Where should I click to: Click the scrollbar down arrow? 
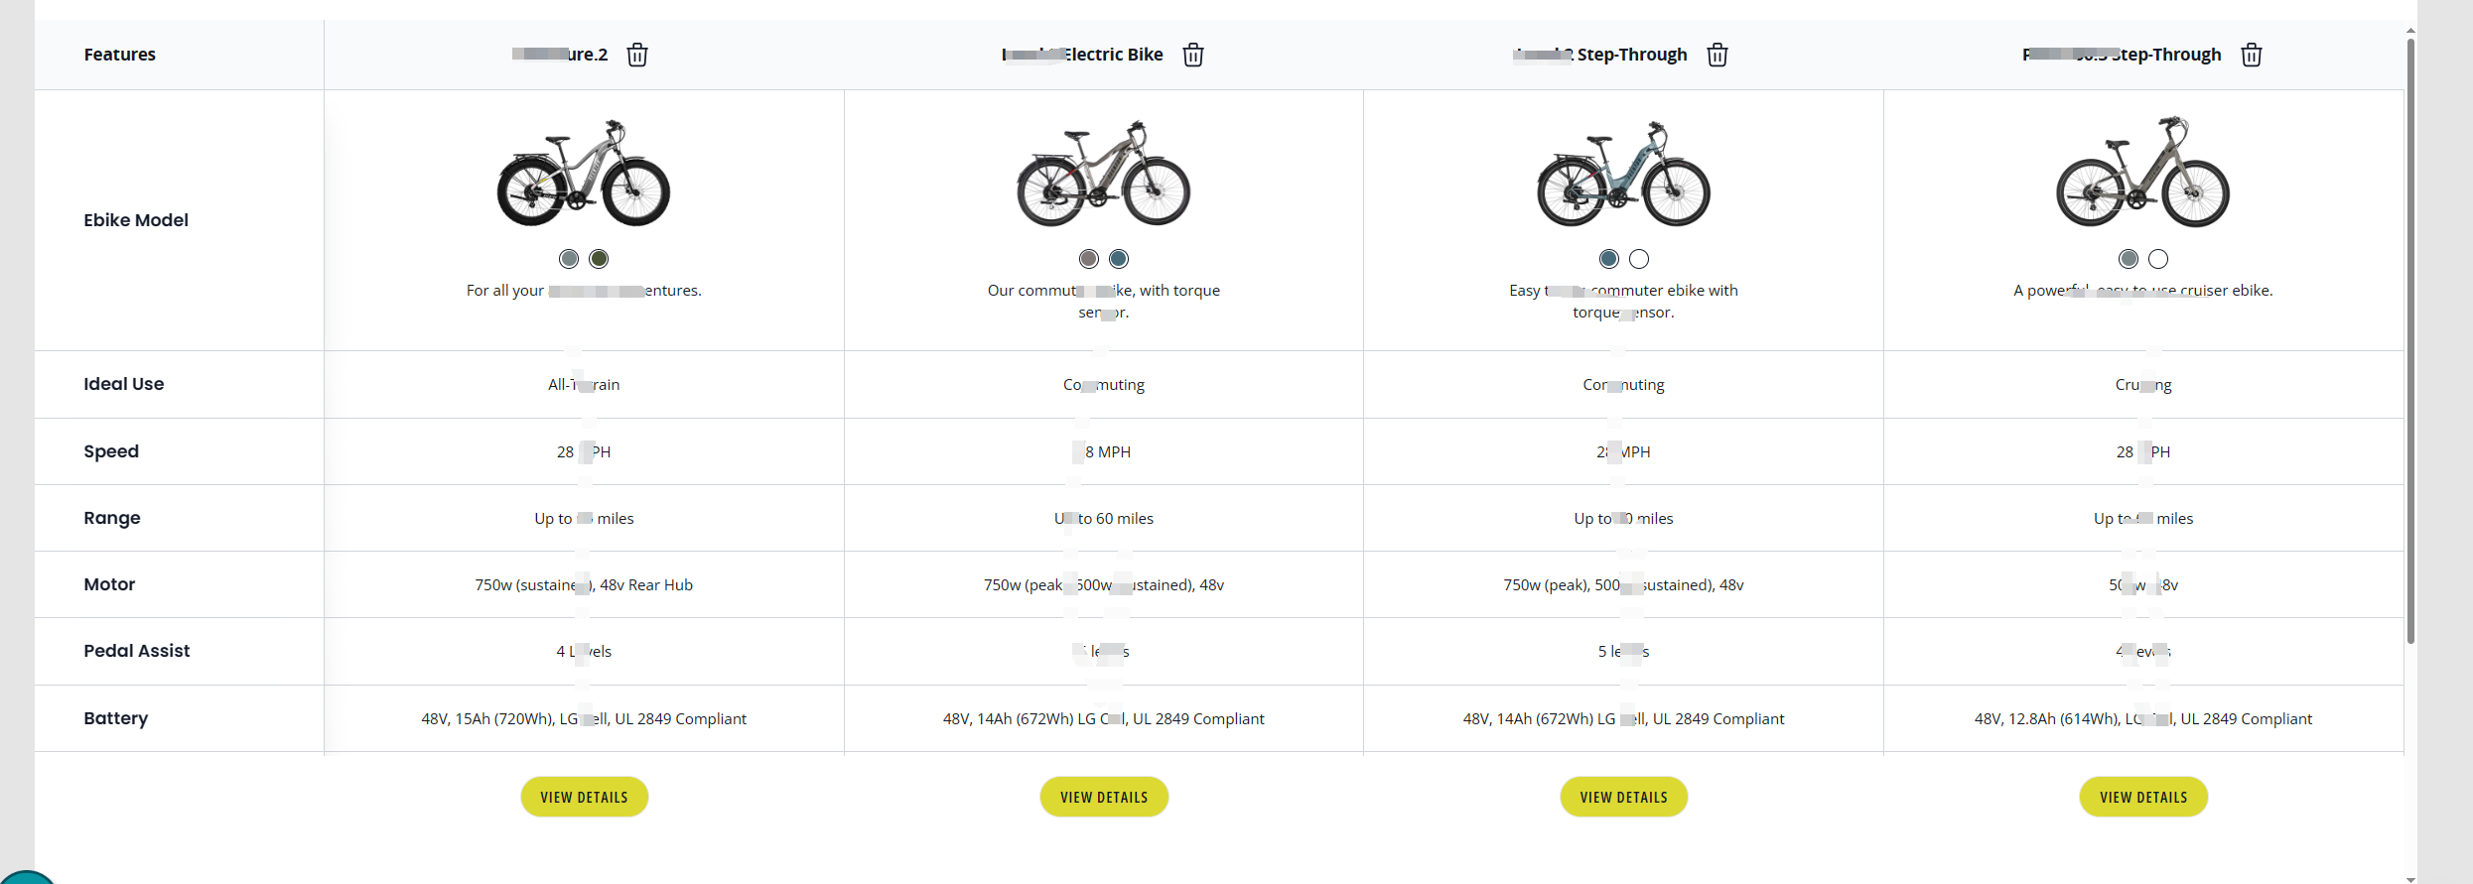pos(2410,878)
